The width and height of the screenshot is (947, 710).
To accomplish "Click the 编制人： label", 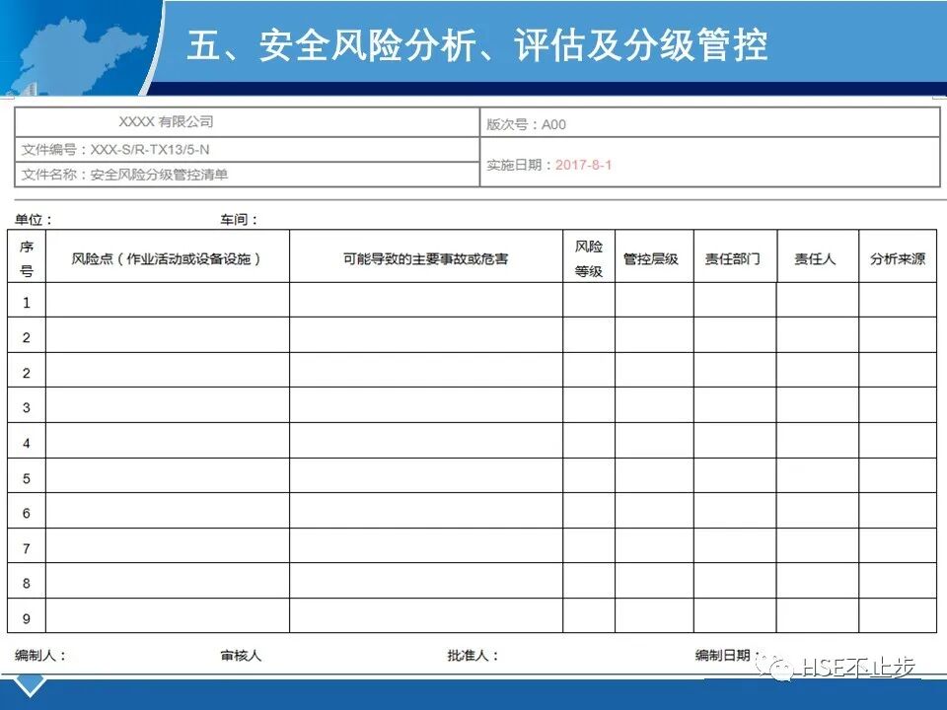I will tap(39, 655).
